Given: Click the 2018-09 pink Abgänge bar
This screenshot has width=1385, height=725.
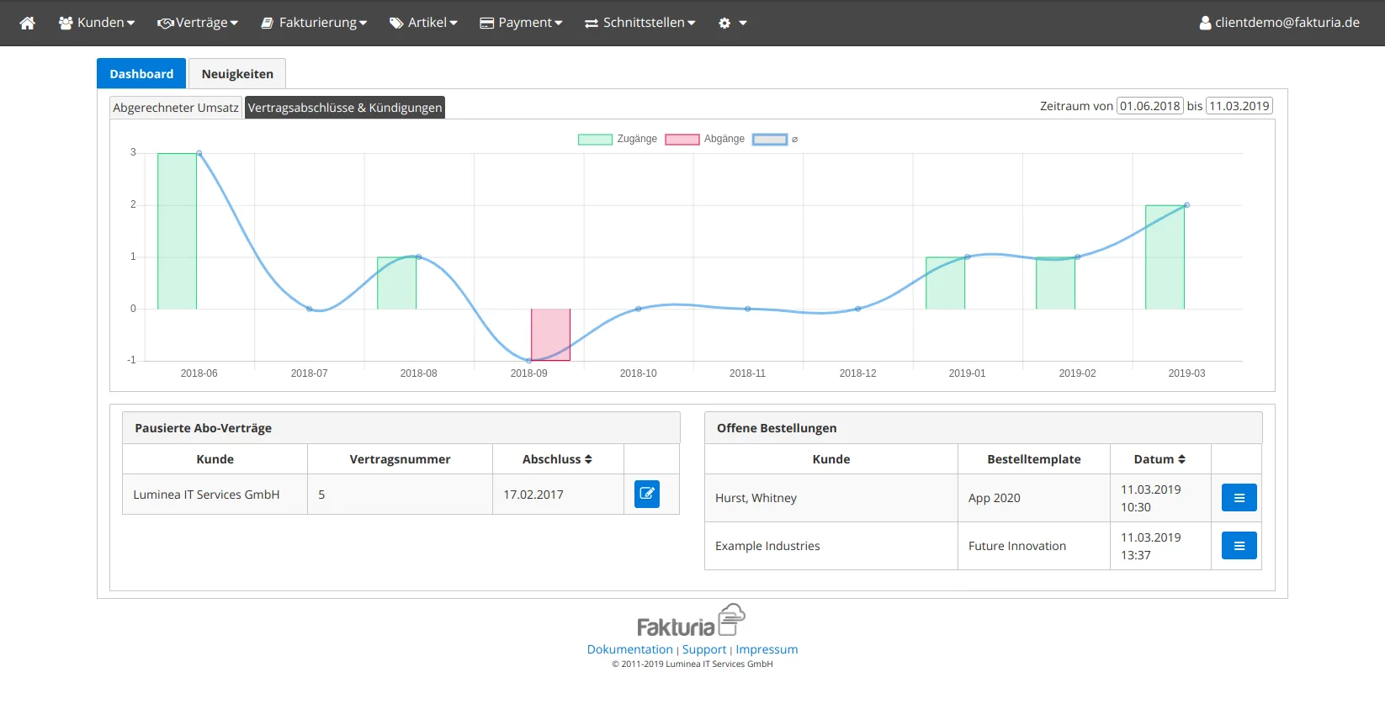Looking at the screenshot, I should pos(550,335).
